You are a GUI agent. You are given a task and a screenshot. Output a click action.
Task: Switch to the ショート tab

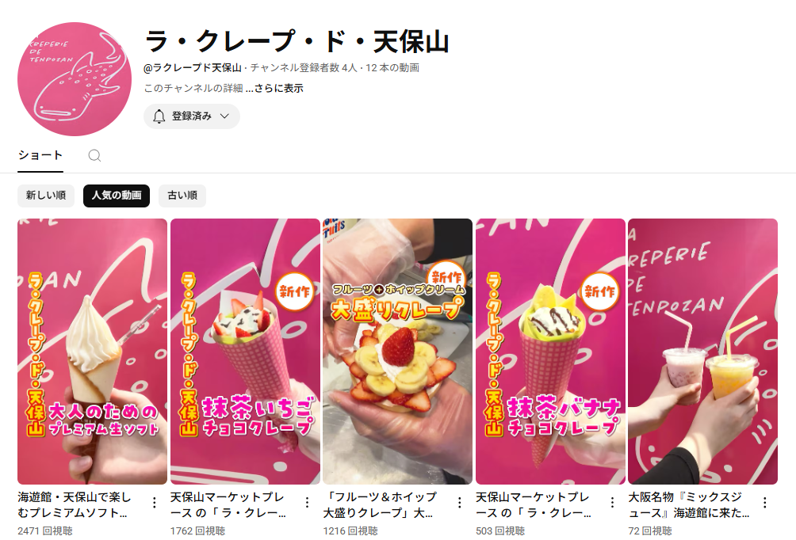[40, 155]
